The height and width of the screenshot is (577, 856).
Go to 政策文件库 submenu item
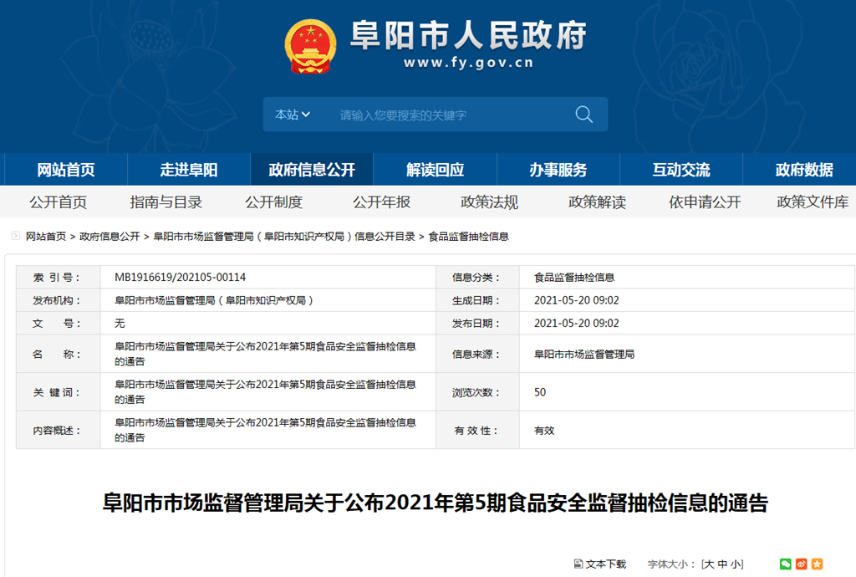click(x=813, y=202)
